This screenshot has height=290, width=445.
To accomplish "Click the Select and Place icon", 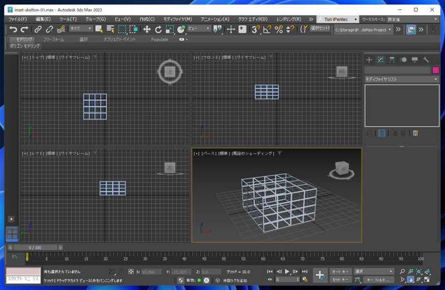I will [181, 30].
